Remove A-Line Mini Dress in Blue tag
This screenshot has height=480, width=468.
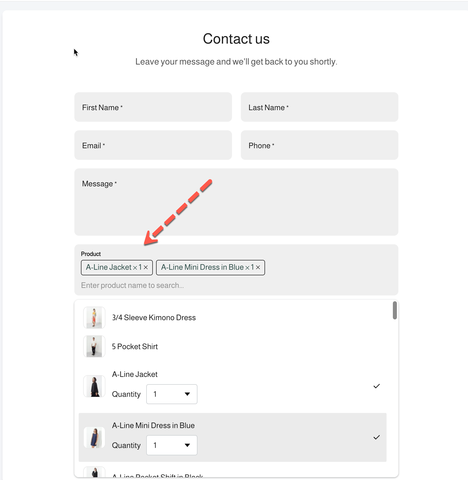coord(258,267)
